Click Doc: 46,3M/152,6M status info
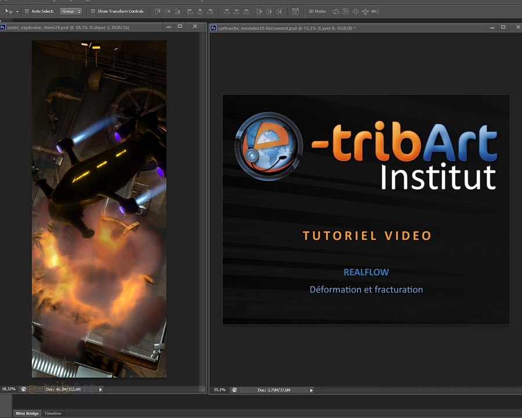 pyautogui.click(x=63, y=389)
